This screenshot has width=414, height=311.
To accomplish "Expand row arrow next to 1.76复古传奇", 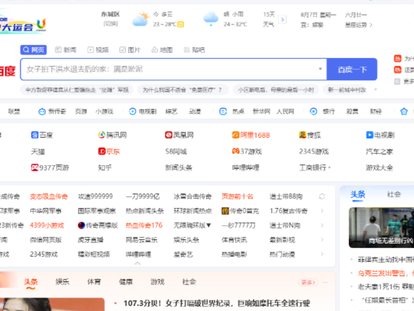I will [322, 211].
